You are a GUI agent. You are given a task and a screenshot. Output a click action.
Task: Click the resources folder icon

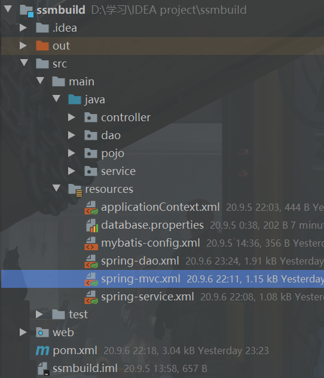pyautogui.click(x=75, y=190)
